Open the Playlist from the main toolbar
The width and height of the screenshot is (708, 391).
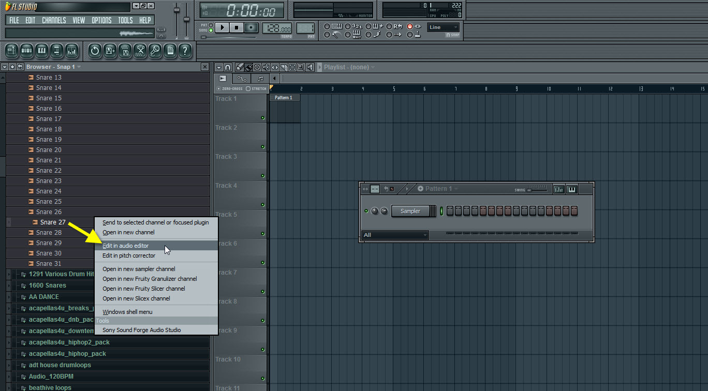(x=11, y=50)
